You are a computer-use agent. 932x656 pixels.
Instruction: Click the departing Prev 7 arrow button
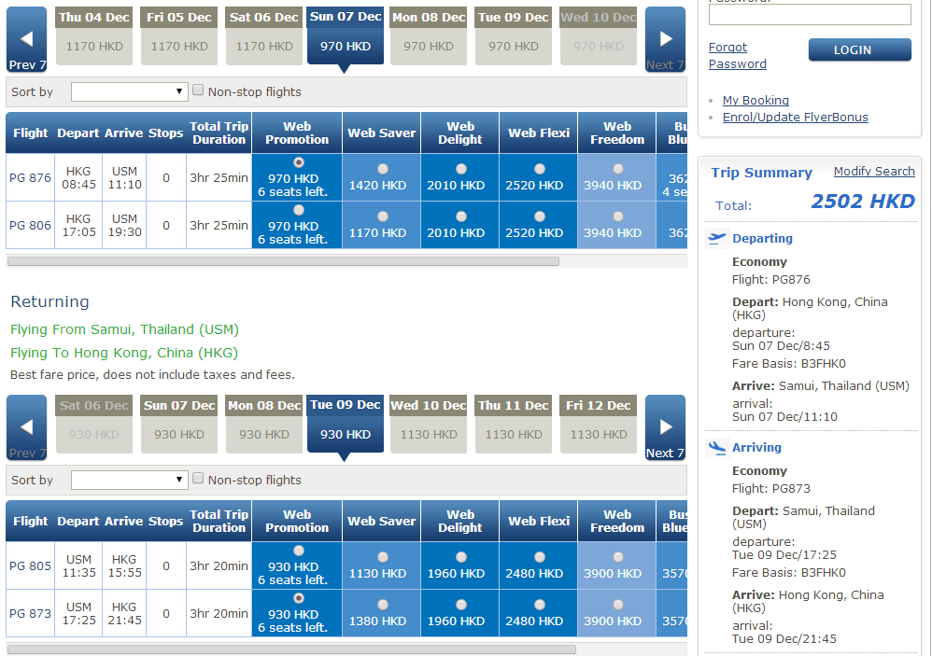(27, 39)
